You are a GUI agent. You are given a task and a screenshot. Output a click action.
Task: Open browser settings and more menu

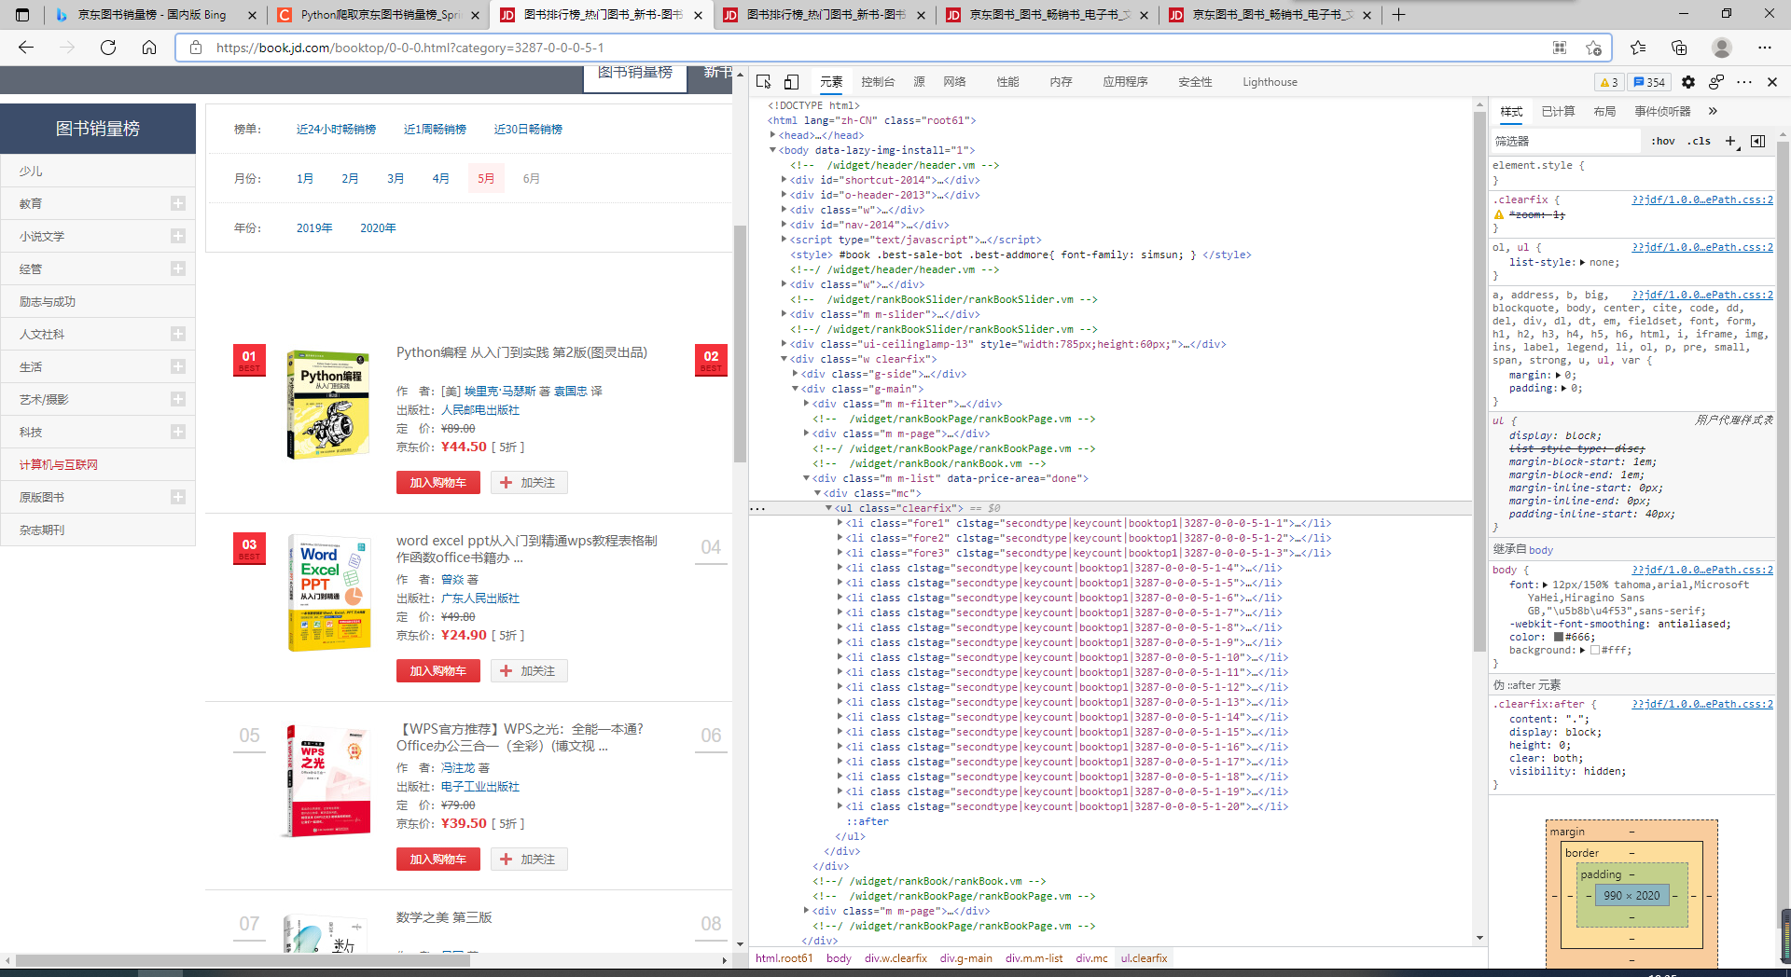click(1765, 48)
